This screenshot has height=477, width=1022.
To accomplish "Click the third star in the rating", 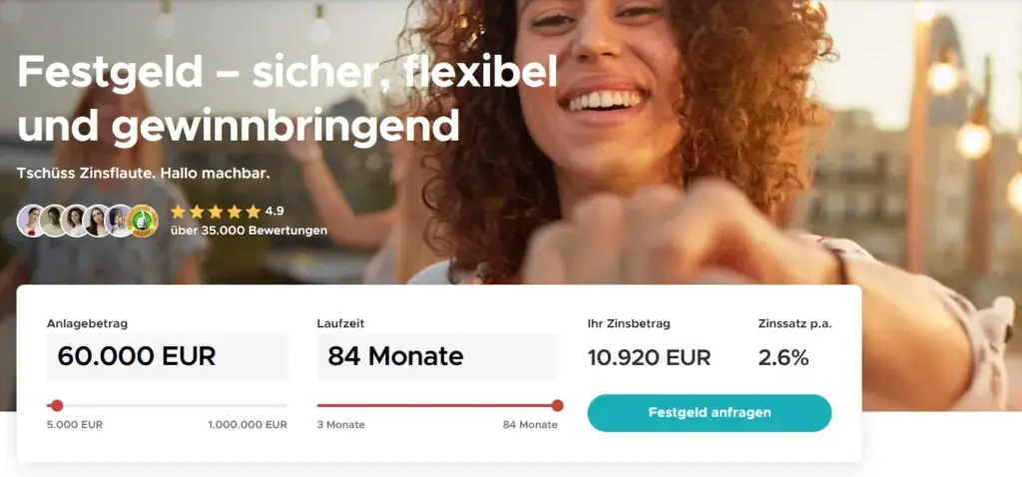I will (x=216, y=212).
